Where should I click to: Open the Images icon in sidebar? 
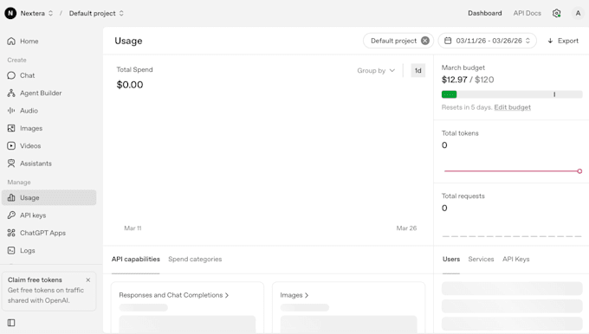(x=11, y=128)
